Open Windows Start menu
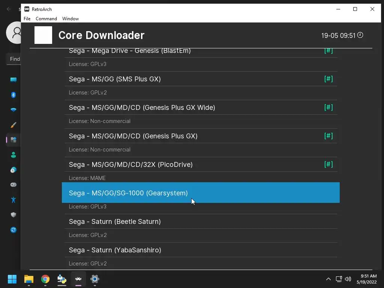Viewport: 384px width, 288px height. tap(12, 279)
